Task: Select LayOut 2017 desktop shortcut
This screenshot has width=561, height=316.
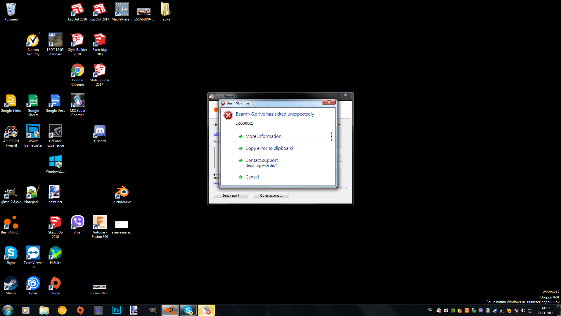Action: (100, 12)
